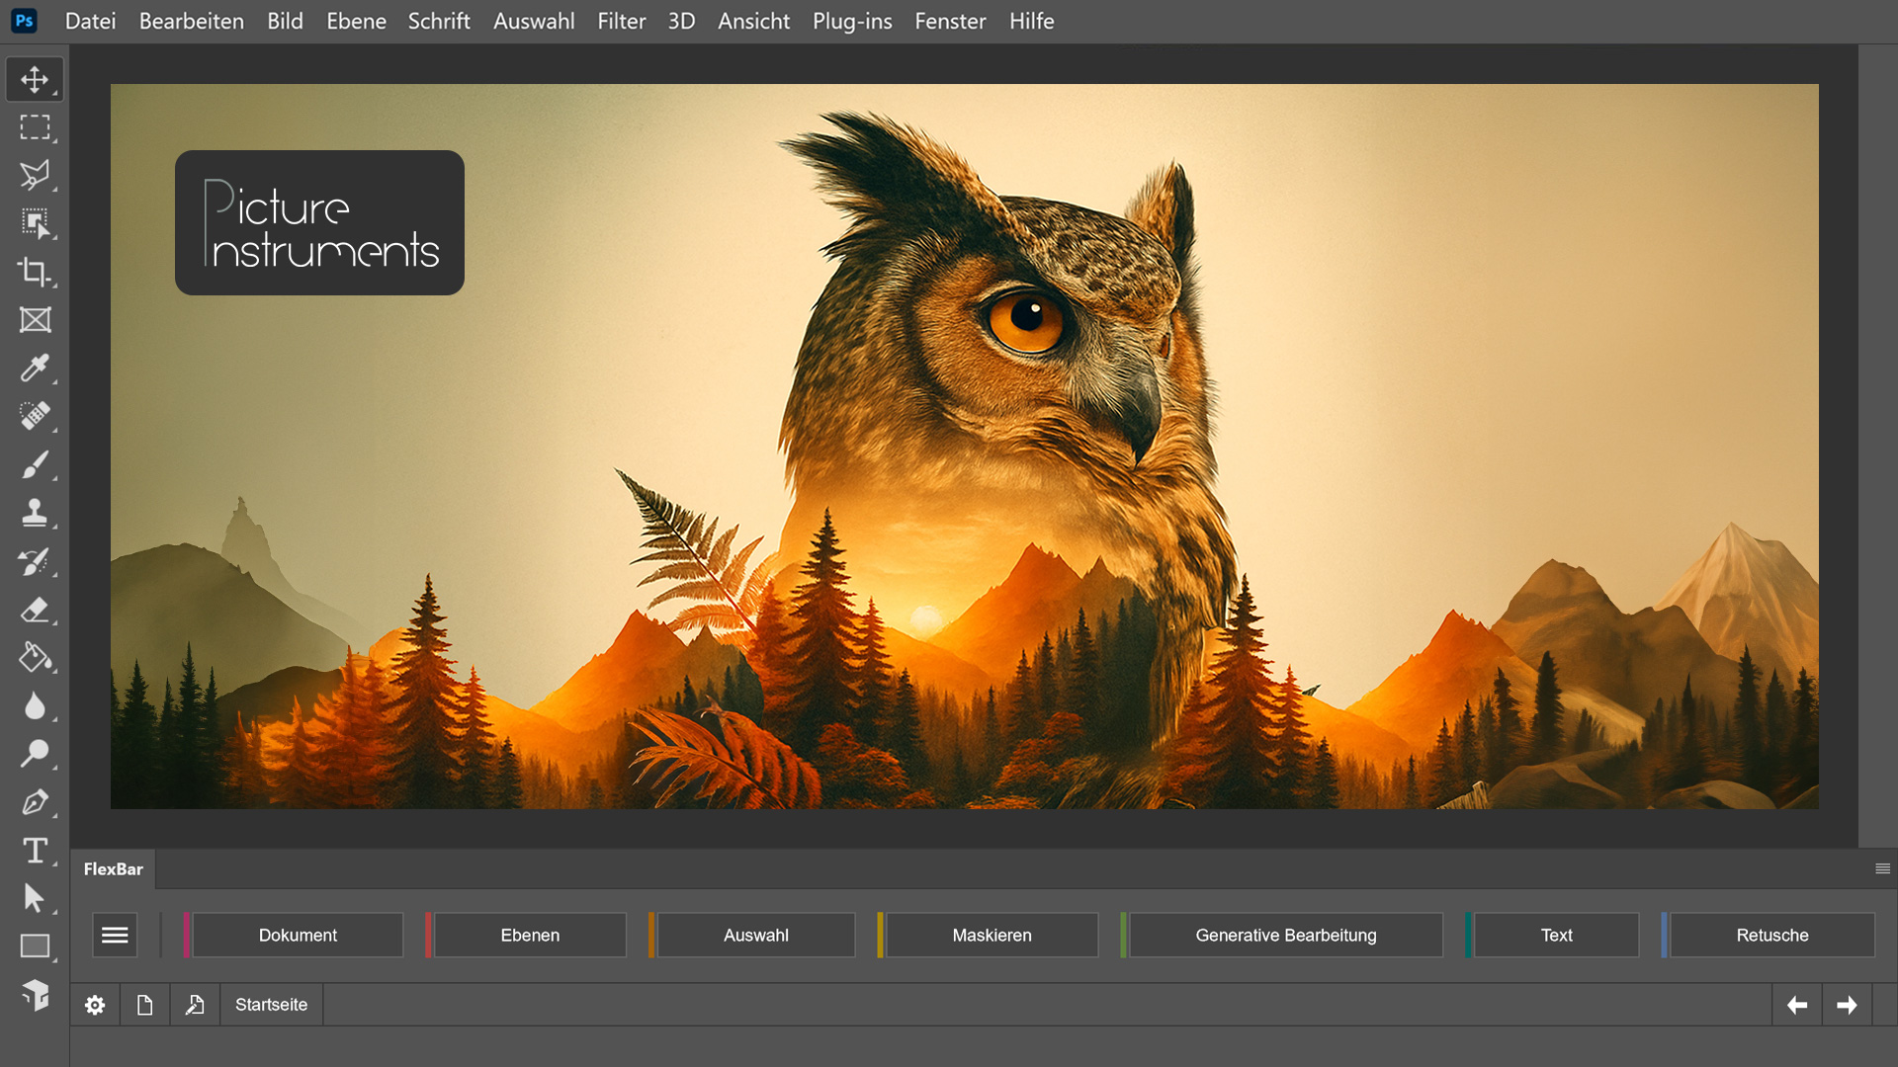
Task: Select the Paint Bucket tool
Action: 35,657
